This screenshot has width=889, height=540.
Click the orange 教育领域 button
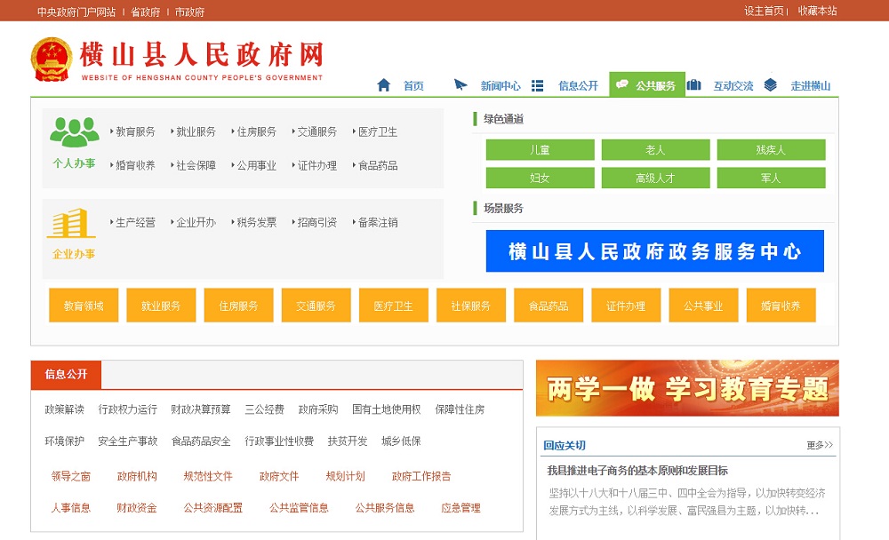tap(84, 306)
